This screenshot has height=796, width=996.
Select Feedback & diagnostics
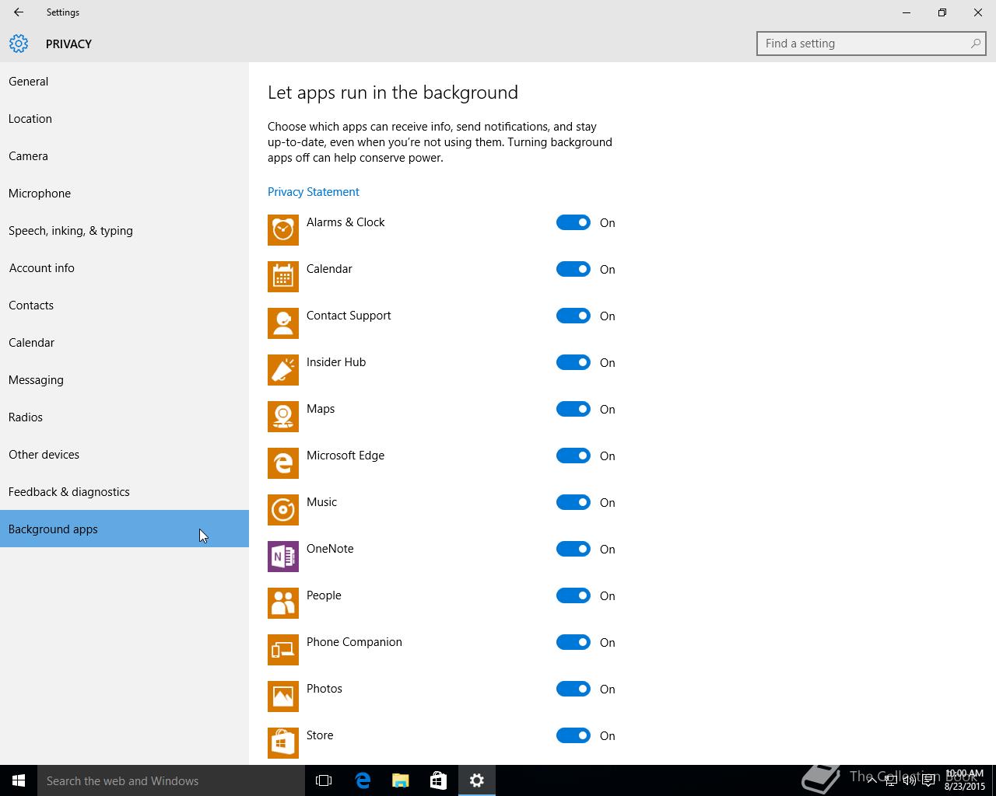124,491
